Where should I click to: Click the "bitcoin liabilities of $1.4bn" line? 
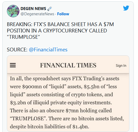pos(49,126)
